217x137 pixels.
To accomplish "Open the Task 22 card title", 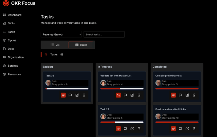I will [105, 109].
